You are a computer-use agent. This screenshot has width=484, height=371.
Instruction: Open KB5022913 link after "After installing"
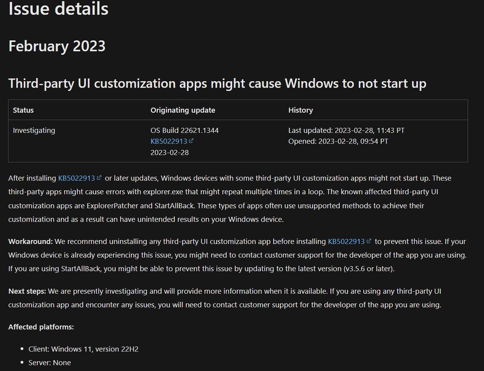[76, 178]
